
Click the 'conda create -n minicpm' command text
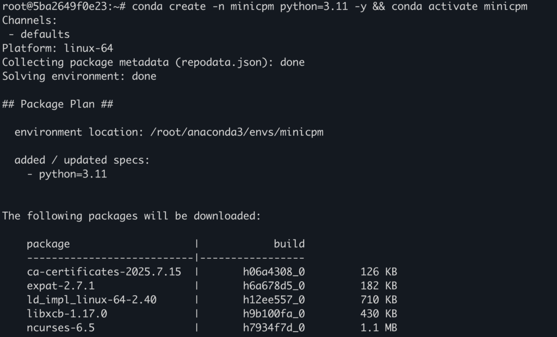point(203,7)
